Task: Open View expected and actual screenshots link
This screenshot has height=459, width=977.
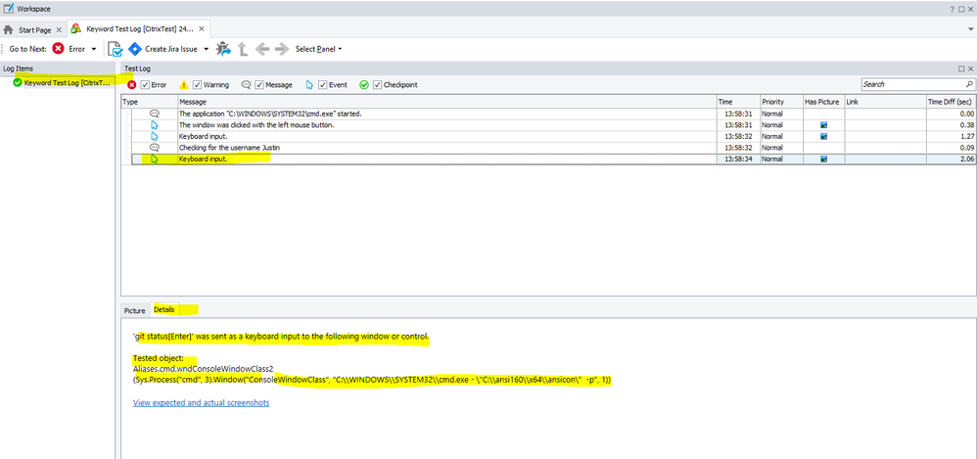Action: click(201, 402)
